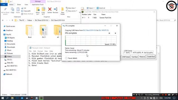Image resolution: width=178 pixels, height=100 pixels.
Task: Click the Copy icon in Clipboard group
Action: click(12, 11)
